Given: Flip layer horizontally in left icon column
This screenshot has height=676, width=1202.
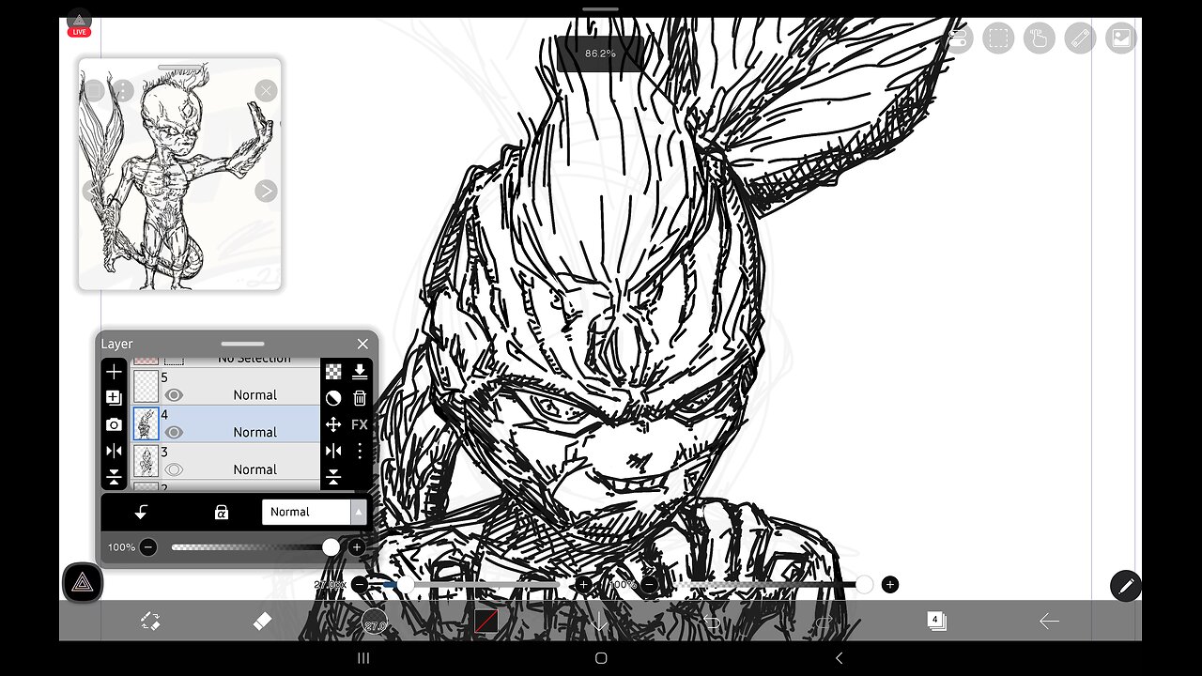Looking at the screenshot, I should pos(114,451).
